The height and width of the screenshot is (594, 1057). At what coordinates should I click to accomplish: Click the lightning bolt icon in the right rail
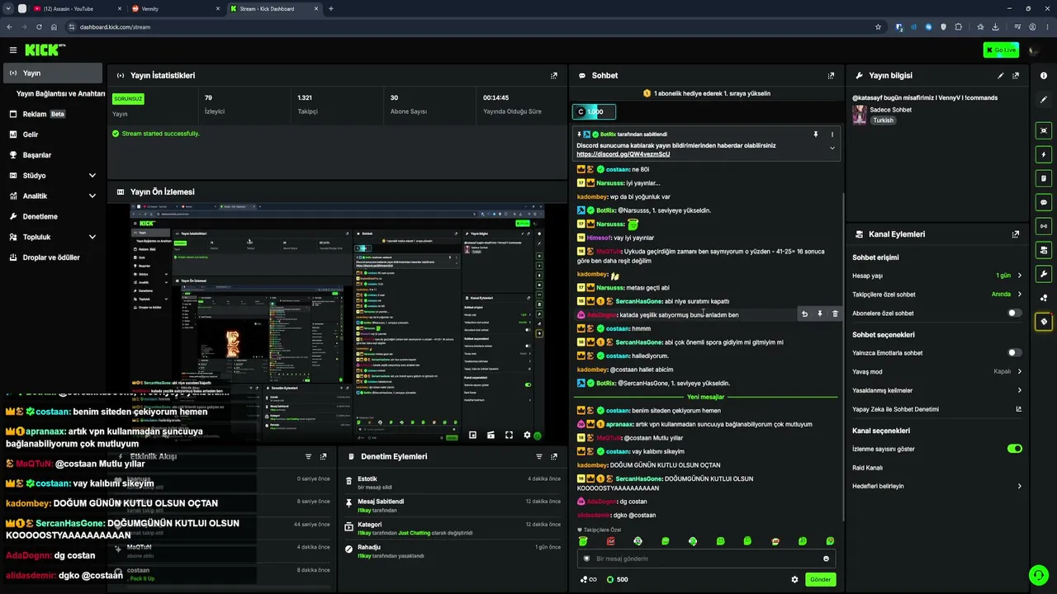(1044, 154)
